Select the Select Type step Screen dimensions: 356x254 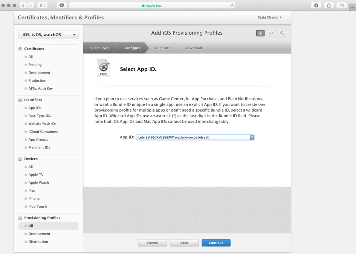pyautogui.click(x=99, y=48)
